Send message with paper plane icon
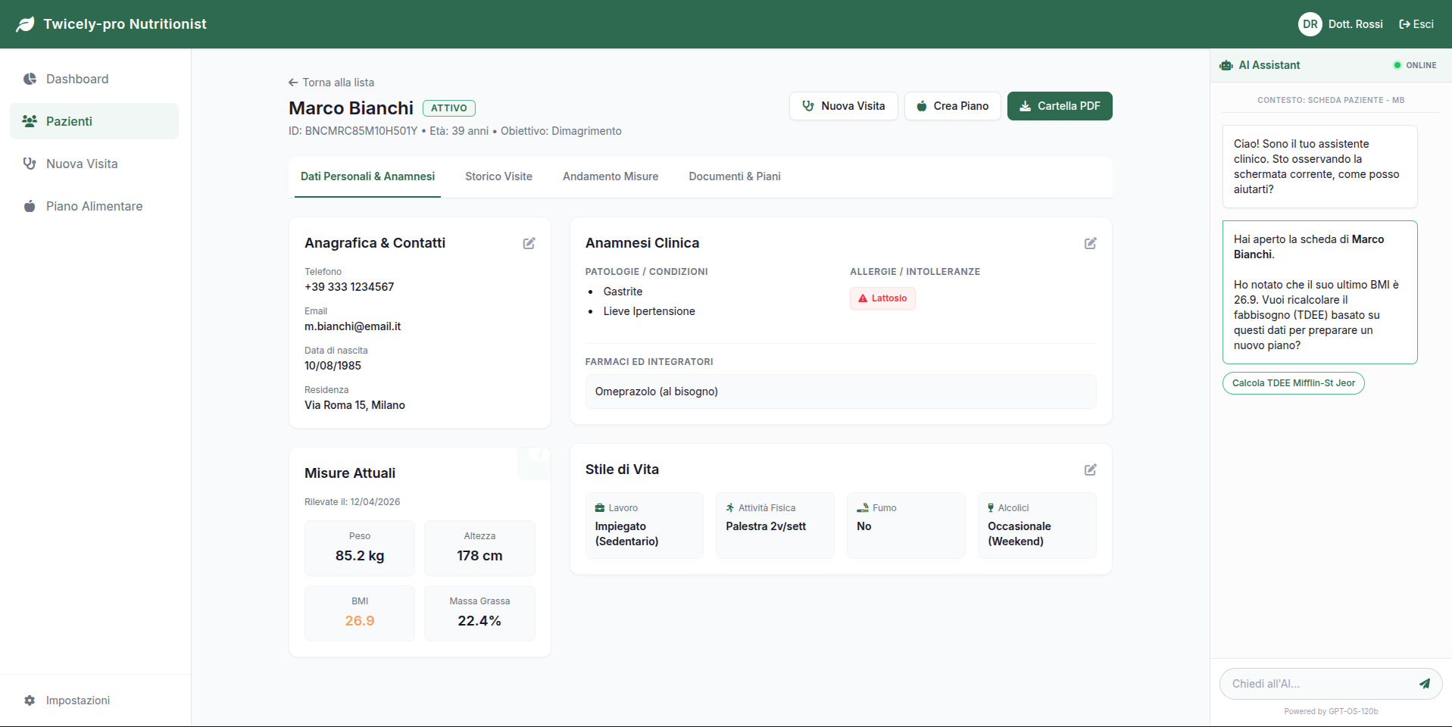 (x=1424, y=684)
